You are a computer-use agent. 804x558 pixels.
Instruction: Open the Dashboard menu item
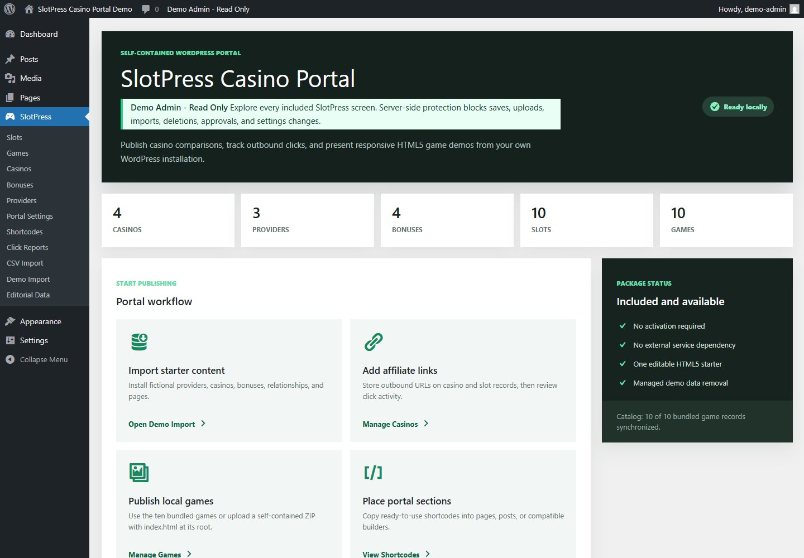pos(45,34)
